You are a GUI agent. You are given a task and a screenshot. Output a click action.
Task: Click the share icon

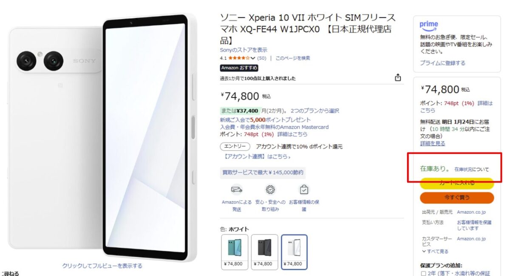(x=398, y=78)
